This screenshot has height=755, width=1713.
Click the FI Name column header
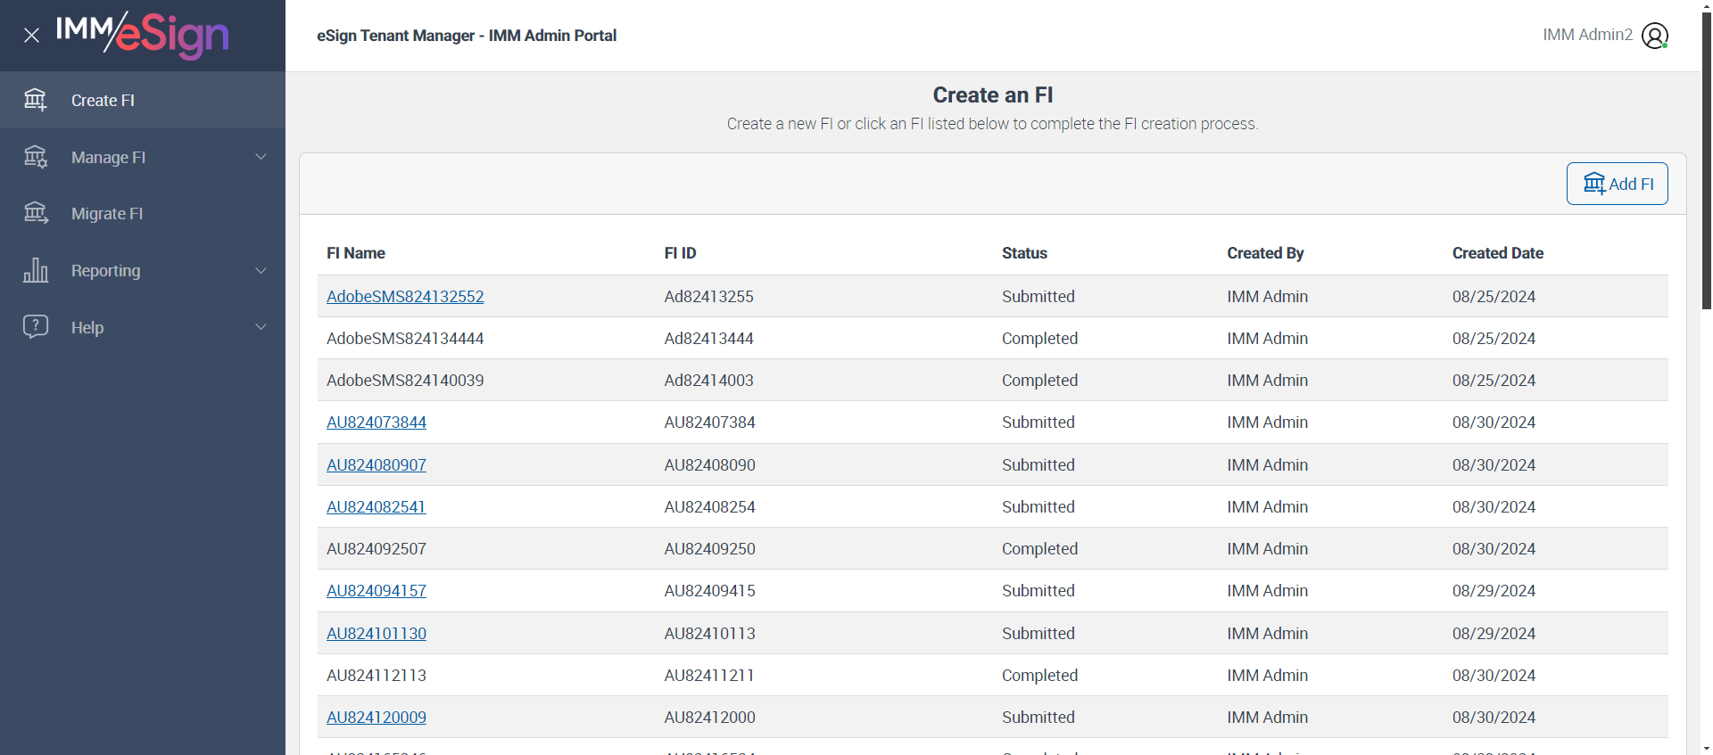pos(356,253)
